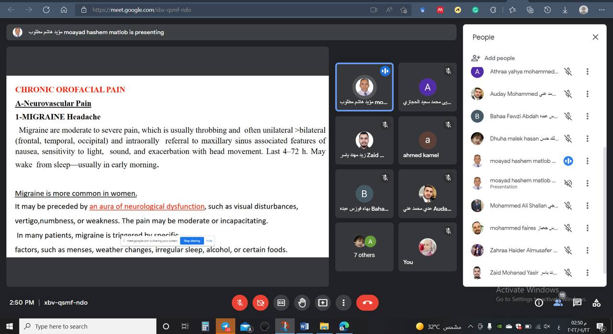Open more options in the call toolbar
This screenshot has width=613, height=334.
coord(343,302)
